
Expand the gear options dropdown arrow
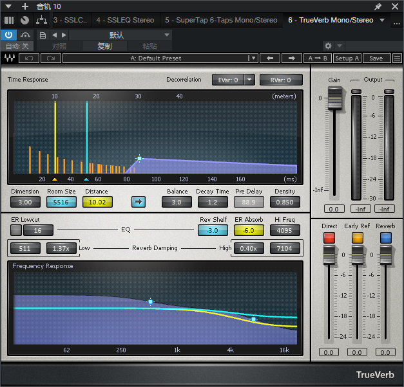coord(340,46)
